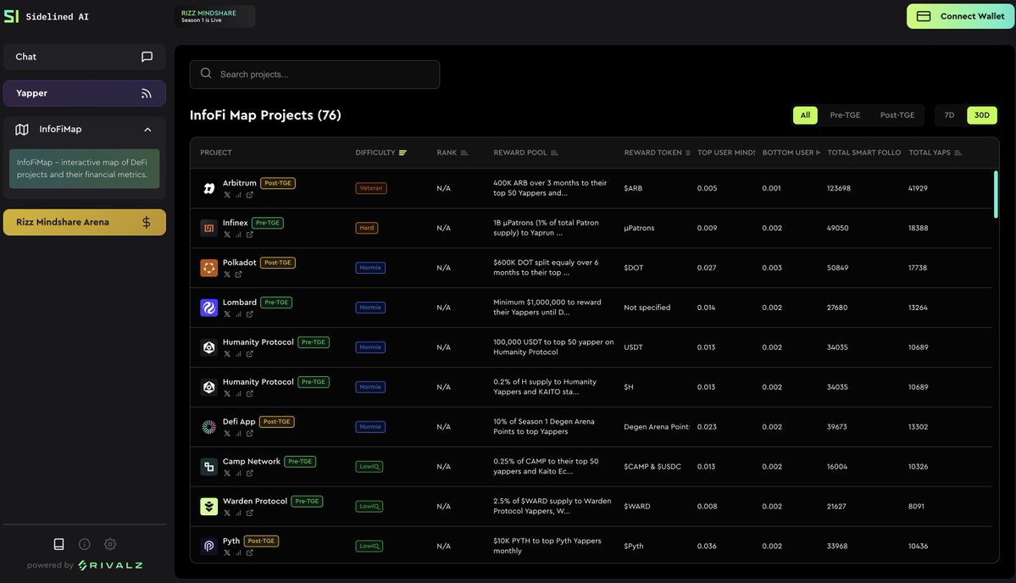Click the Infinex project name

[236, 223]
